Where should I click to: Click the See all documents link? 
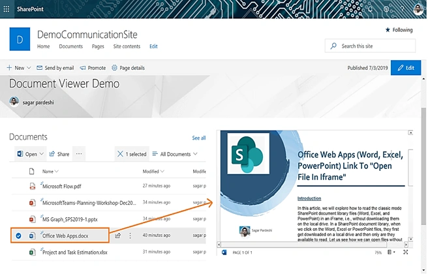[199, 138]
